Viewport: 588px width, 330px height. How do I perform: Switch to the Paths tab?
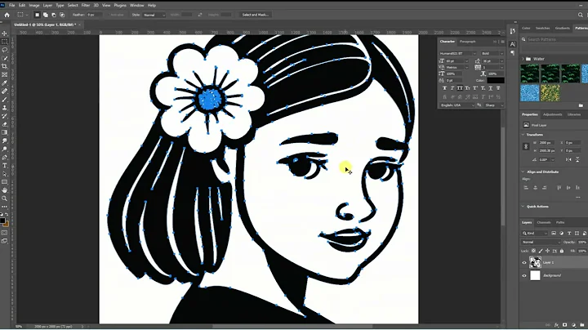click(x=560, y=223)
